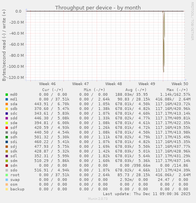The height and width of the screenshot is (203, 196).
Task: Click the 'Munin 2.0.73' footer text
Action: (x=98, y=199)
